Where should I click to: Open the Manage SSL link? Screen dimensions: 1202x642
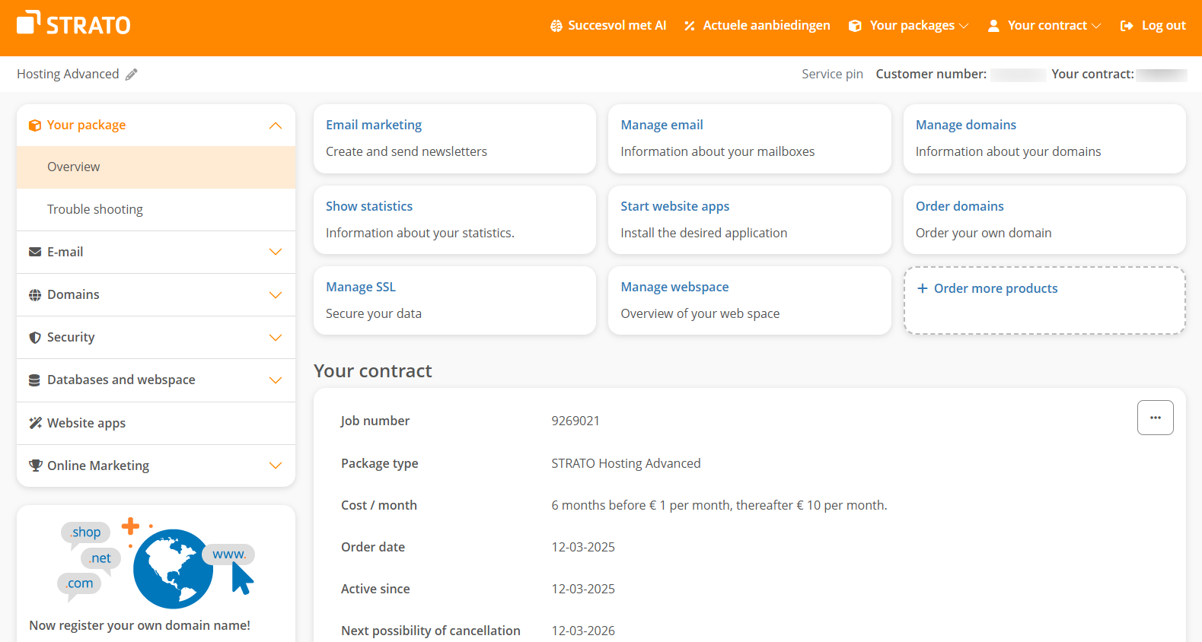click(361, 287)
